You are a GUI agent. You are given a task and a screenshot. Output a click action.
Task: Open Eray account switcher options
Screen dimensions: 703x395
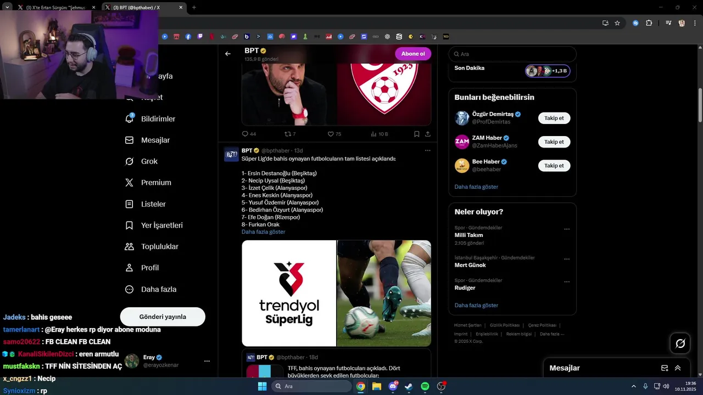click(x=207, y=361)
